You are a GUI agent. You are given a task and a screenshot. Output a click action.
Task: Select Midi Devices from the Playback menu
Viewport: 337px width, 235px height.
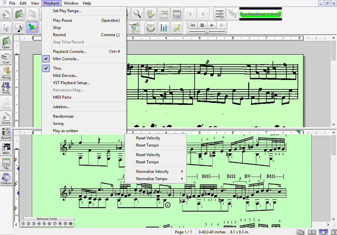66,75
